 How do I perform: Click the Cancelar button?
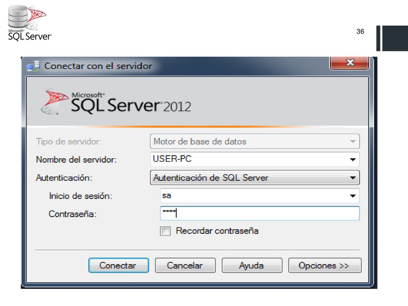(185, 265)
